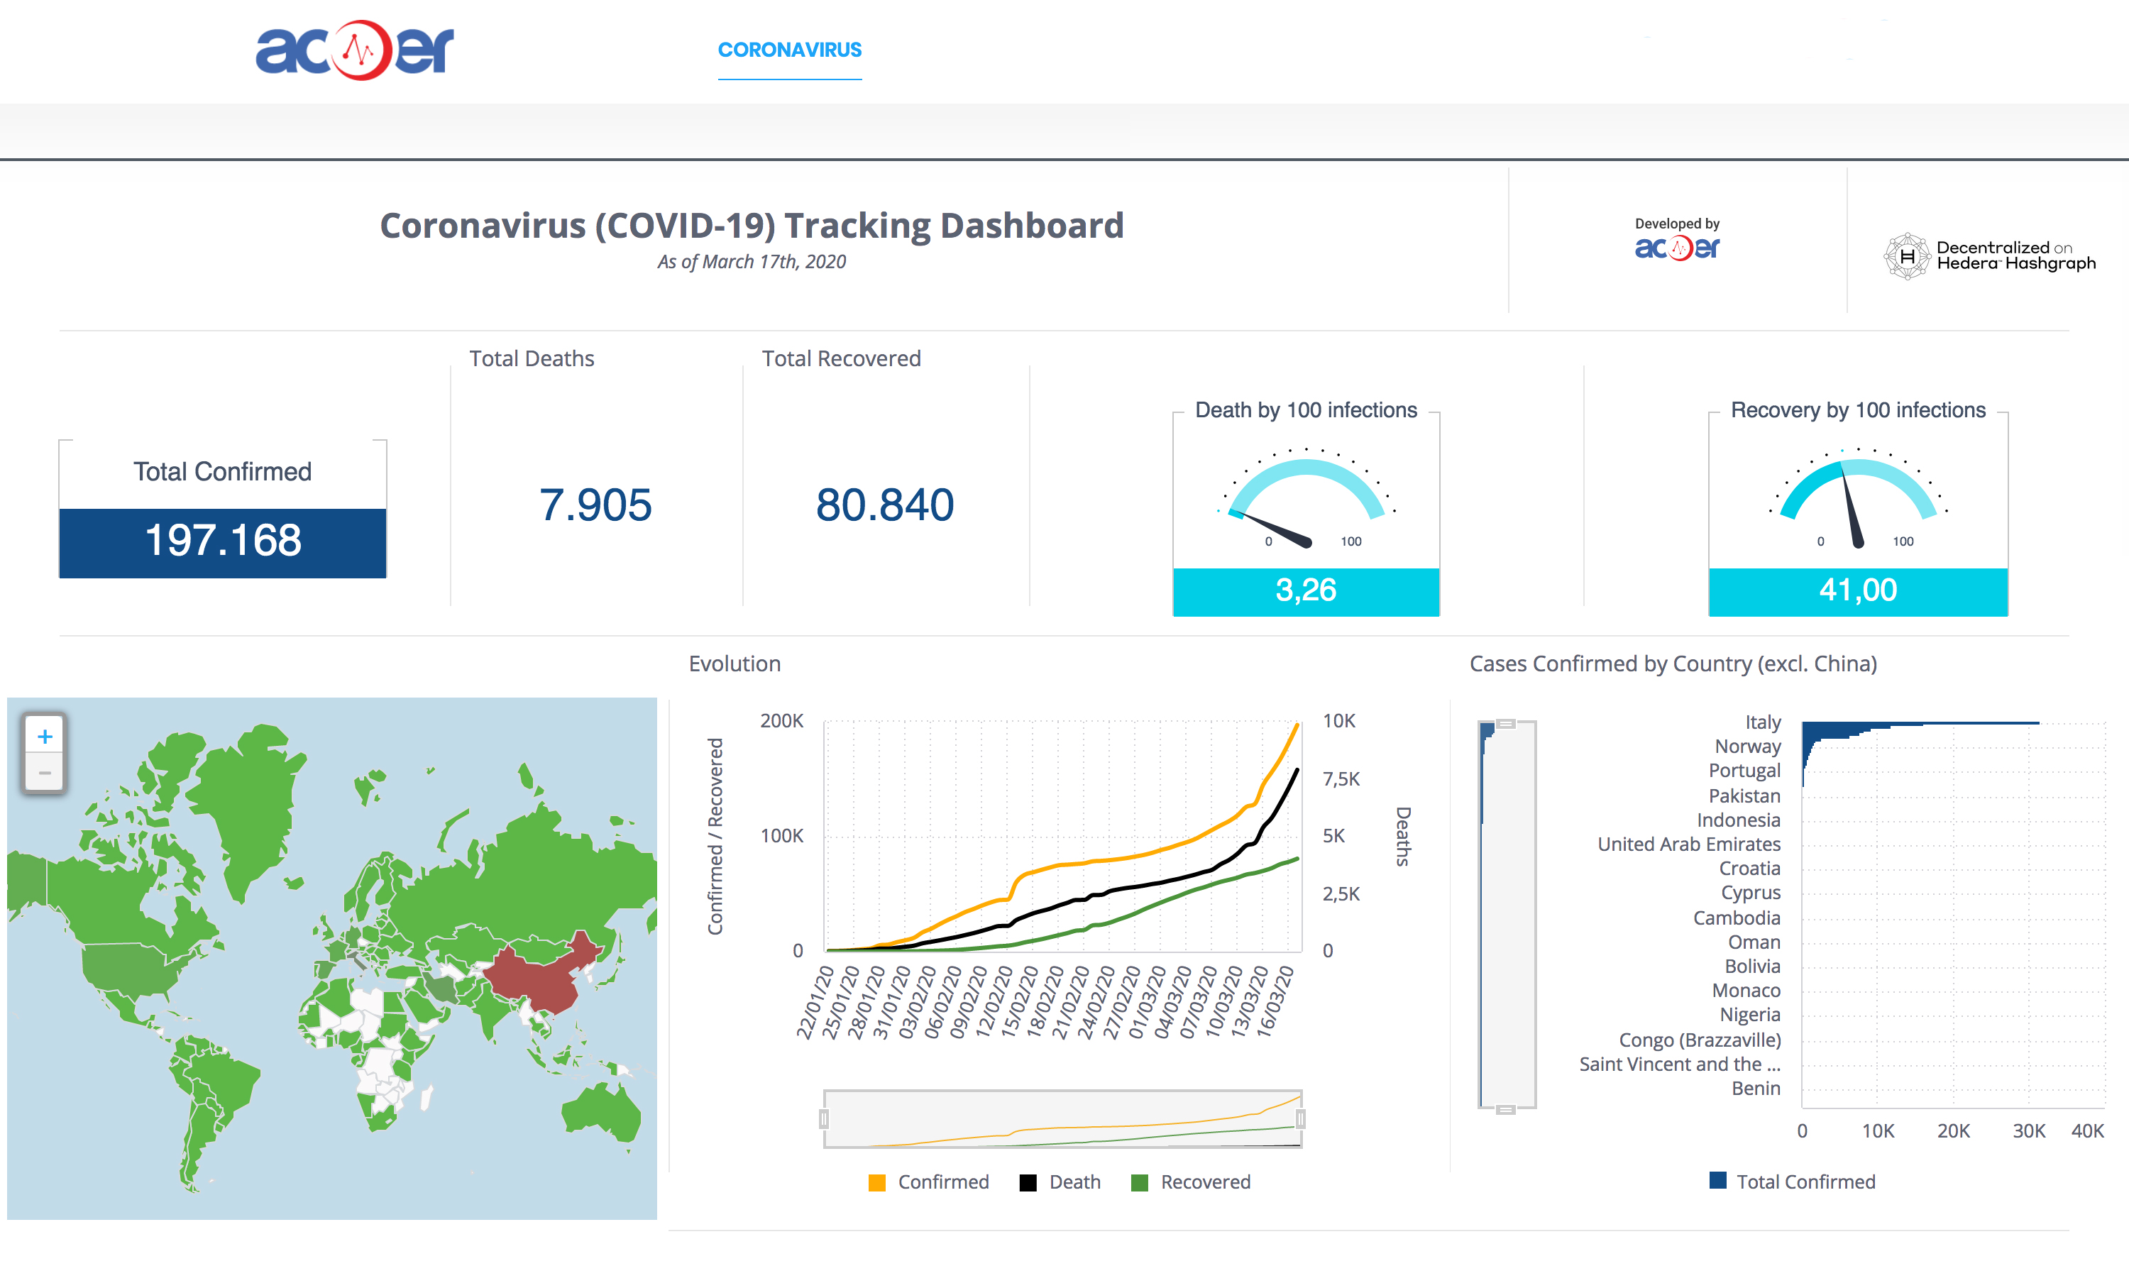Click the Total Deaths value 7.905
The width and height of the screenshot is (2129, 1266).
click(x=595, y=504)
